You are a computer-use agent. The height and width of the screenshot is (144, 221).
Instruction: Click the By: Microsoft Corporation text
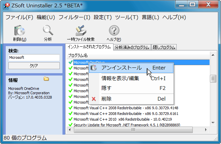pos(29,93)
